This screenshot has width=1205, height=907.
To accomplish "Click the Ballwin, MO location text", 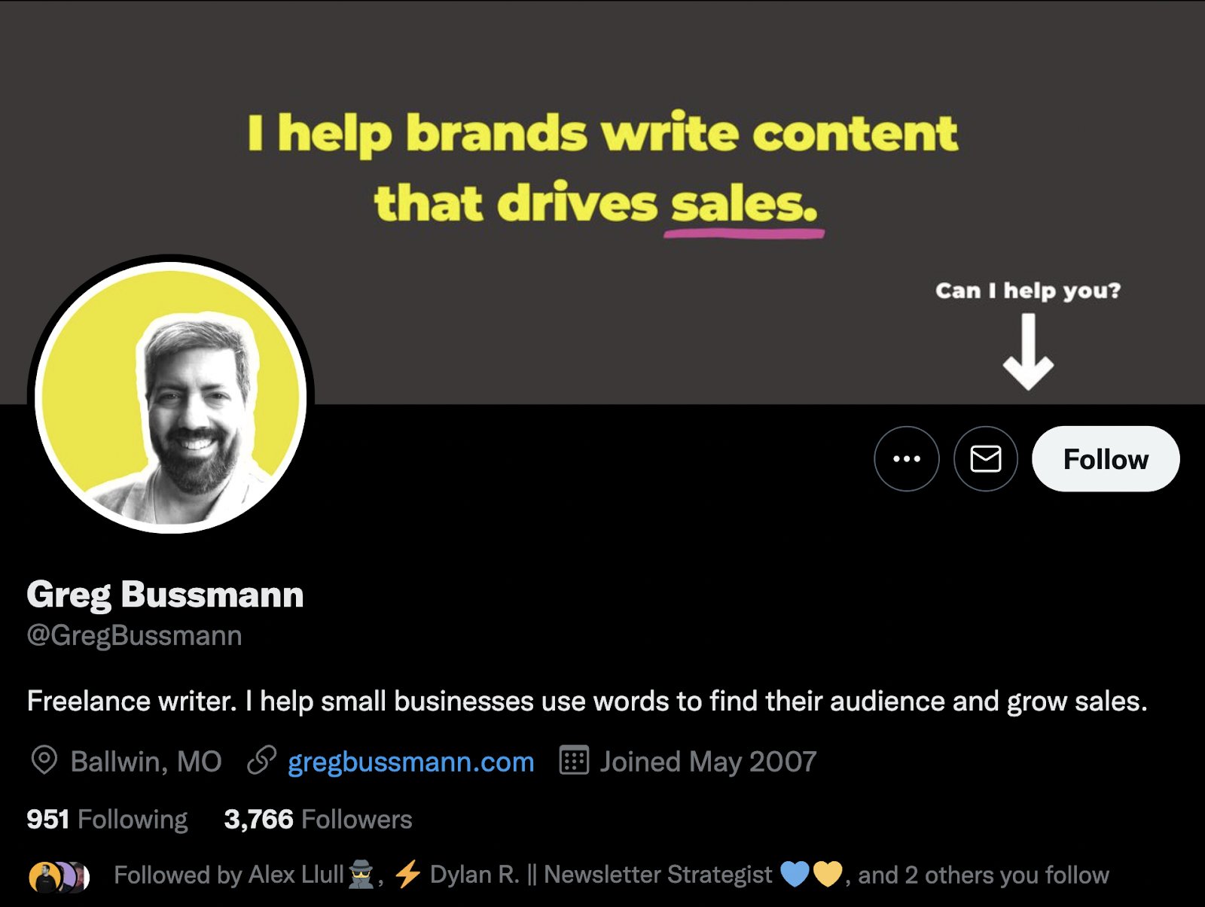I will coord(146,762).
